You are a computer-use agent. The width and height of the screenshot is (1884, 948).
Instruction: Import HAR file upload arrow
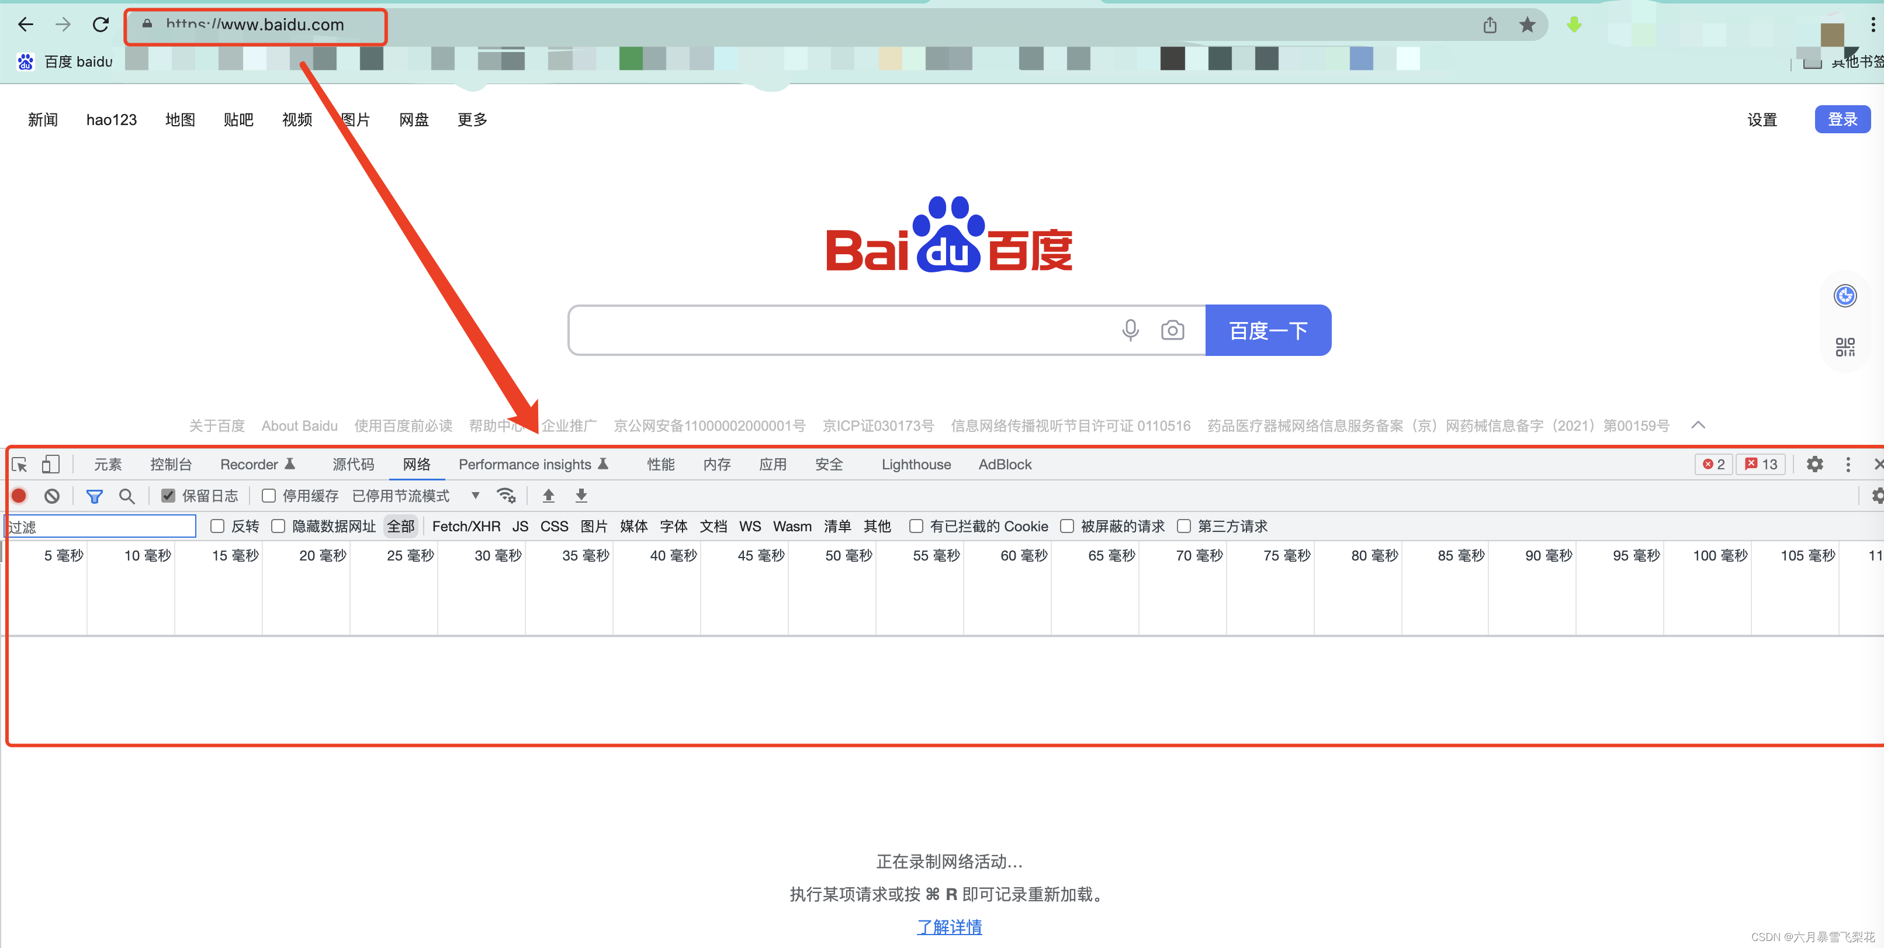549,496
